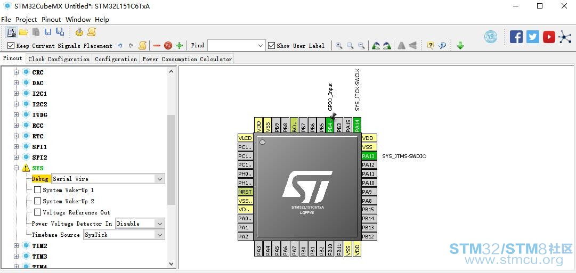Viewport: 576px width, 273px height.
Task: Click the peripheral tree vertical scrollbar
Action: coord(171,159)
